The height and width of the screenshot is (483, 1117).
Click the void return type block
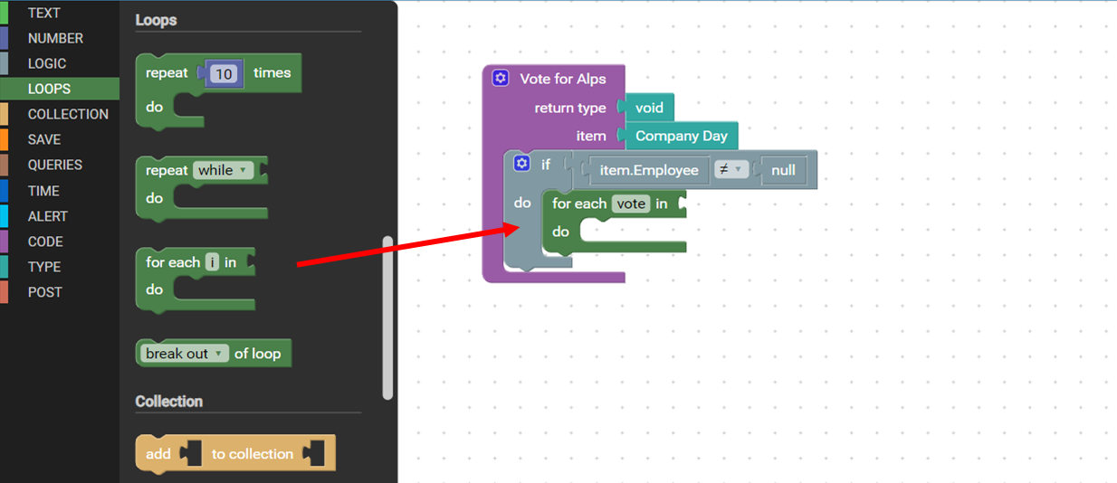point(649,108)
